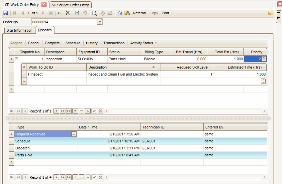Image resolution: width=282 pixels, height=184 pixels.
Task: Click the Complete dispatch button
Action: point(52,43)
